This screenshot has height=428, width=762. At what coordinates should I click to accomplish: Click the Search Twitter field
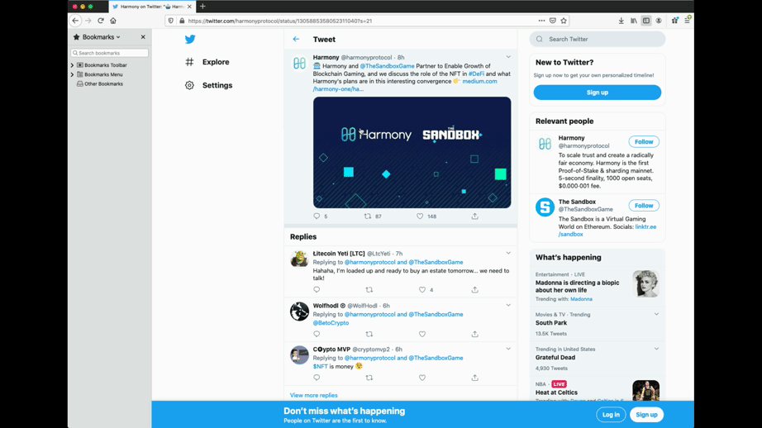tap(598, 39)
